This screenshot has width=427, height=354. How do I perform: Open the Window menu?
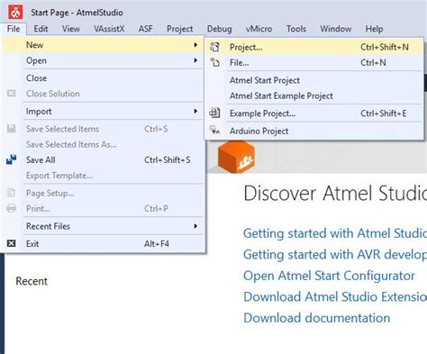pyautogui.click(x=336, y=29)
